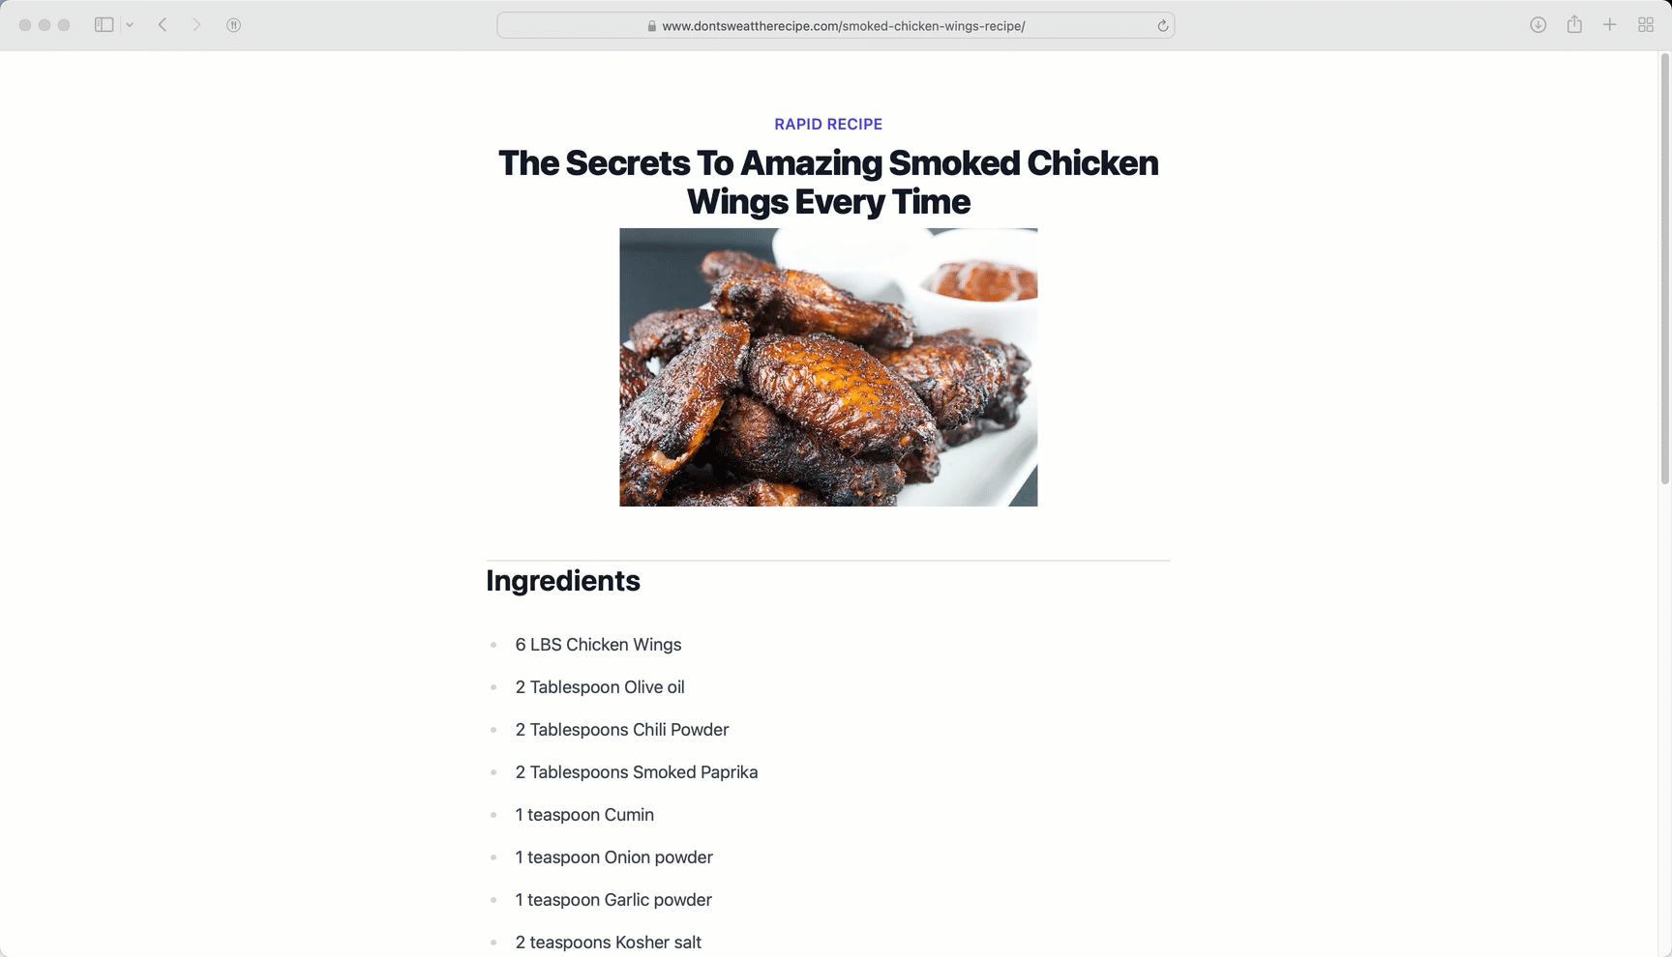Go forward with the forward arrow

(196, 25)
